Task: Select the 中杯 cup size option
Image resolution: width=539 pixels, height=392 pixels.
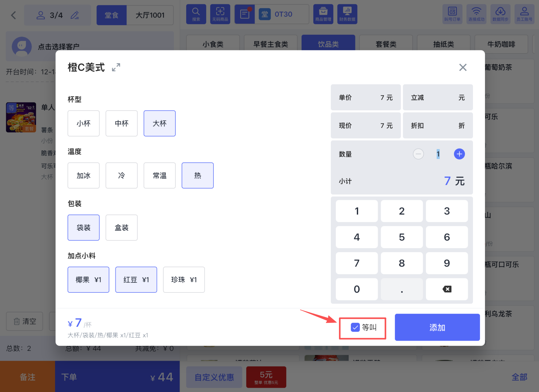Action: click(122, 123)
